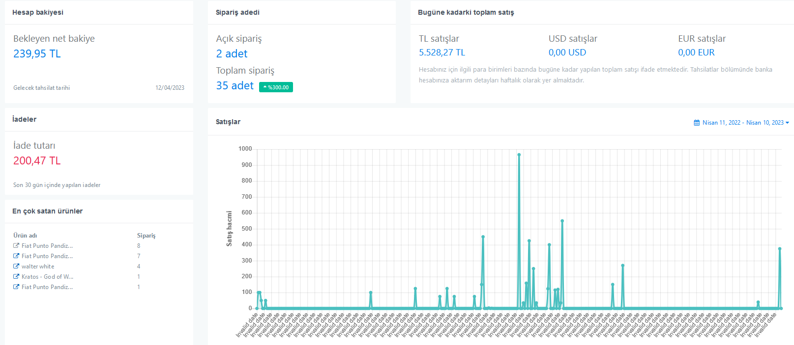
Task: Click the 5.528,27 TL sales amount
Action: pyautogui.click(x=442, y=52)
